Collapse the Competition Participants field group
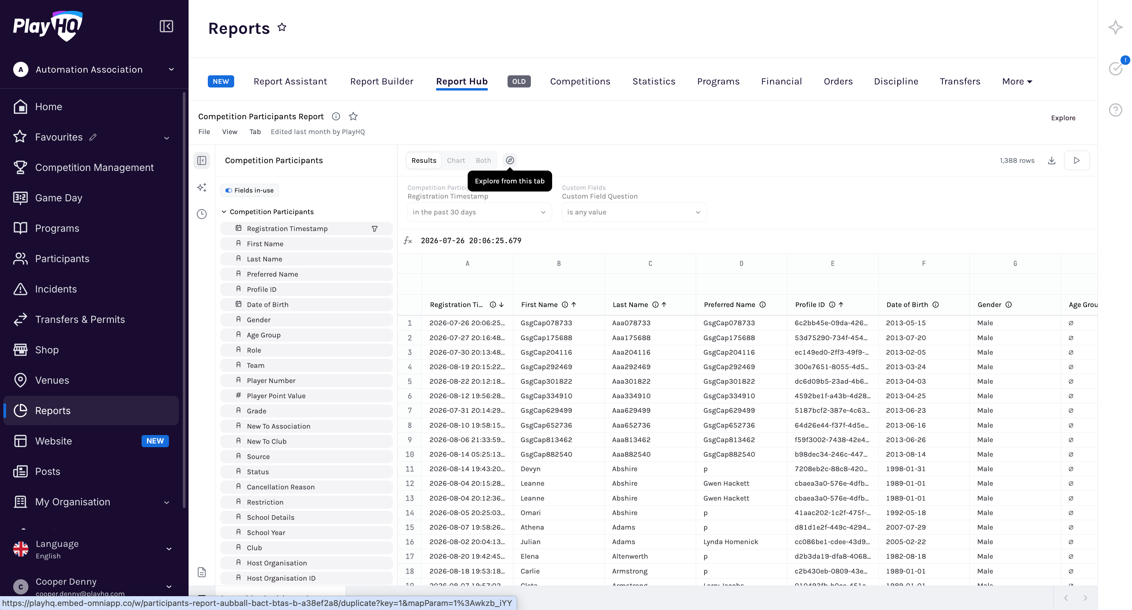1132x610 pixels. click(x=224, y=212)
